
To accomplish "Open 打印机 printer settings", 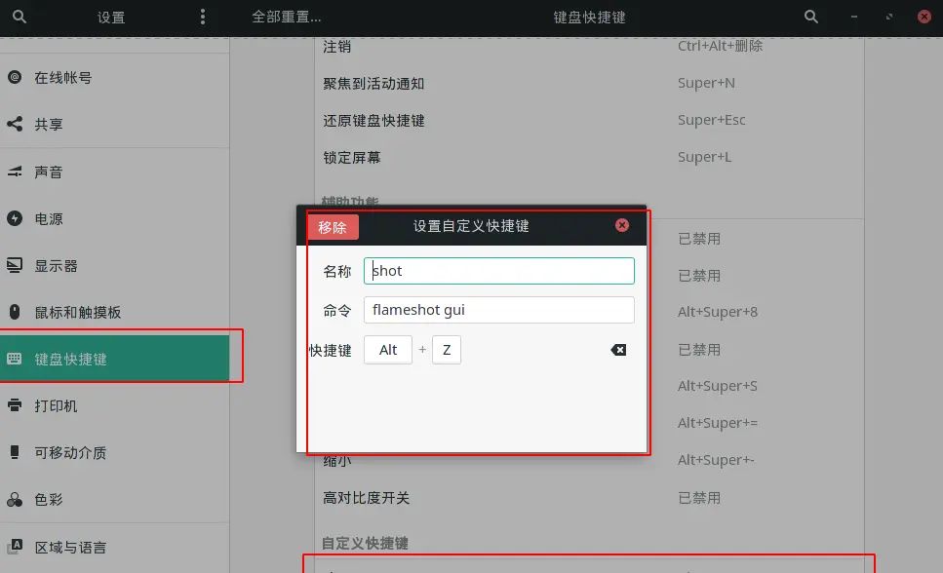I will 114,405.
